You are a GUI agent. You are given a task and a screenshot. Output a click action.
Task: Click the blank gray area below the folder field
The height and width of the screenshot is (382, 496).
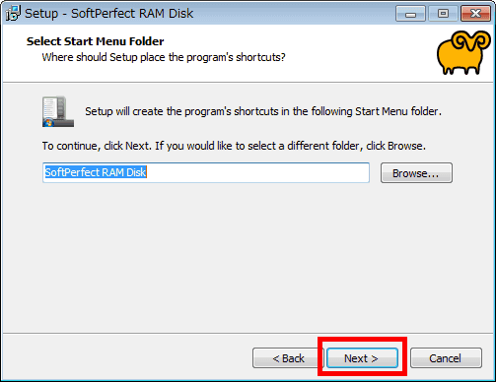pos(248,256)
